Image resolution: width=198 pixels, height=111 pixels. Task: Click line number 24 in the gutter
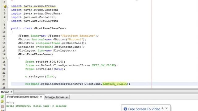[x=4, y=84]
